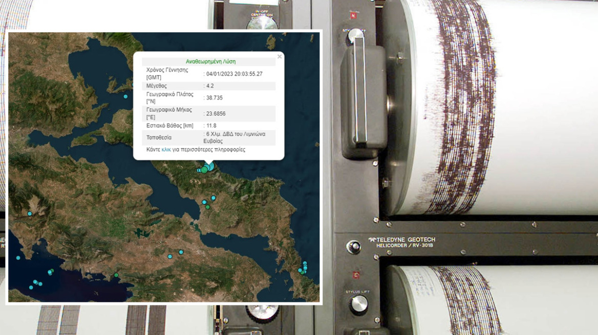Image resolution: width=598 pixels, height=335 pixels.
Task: Click the right marker of the central-south cyan pair
Action: [x=181, y=252]
